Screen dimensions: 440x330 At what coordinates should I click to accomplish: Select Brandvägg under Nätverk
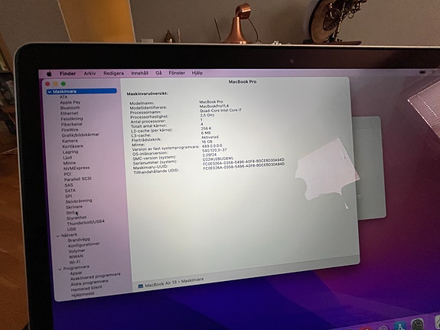pyautogui.click(x=79, y=240)
